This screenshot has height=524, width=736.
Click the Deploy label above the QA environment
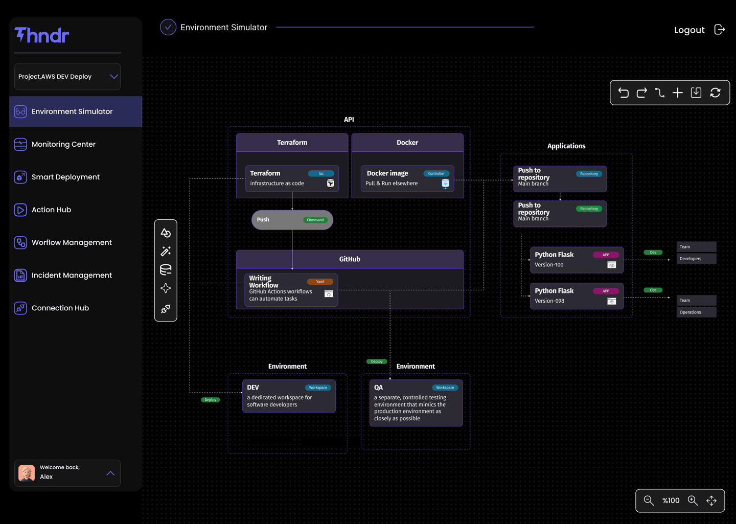click(377, 361)
